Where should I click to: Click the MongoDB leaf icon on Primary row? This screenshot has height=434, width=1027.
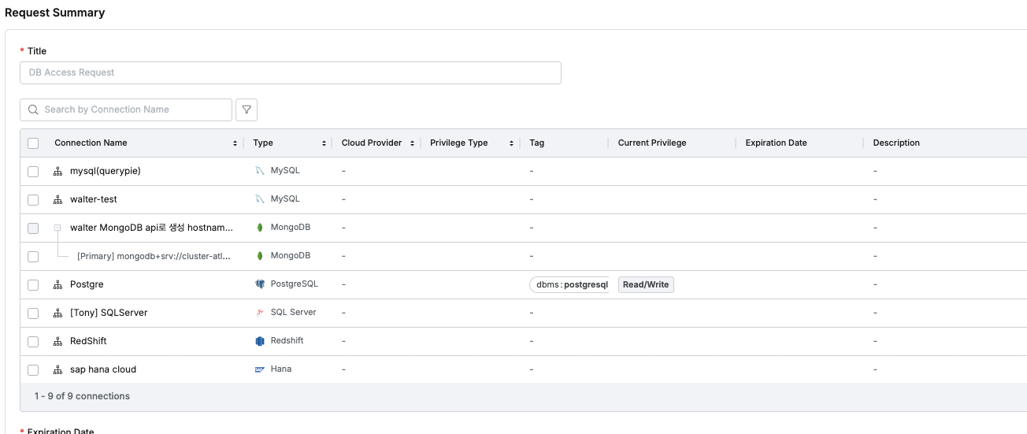point(260,256)
